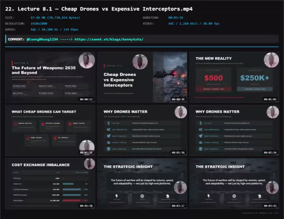Viewport: 284px width, 219px height.
Task: Click the gears icon in the 00:02:24 slide
Action: pyautogui.click(x=200, y=130)
